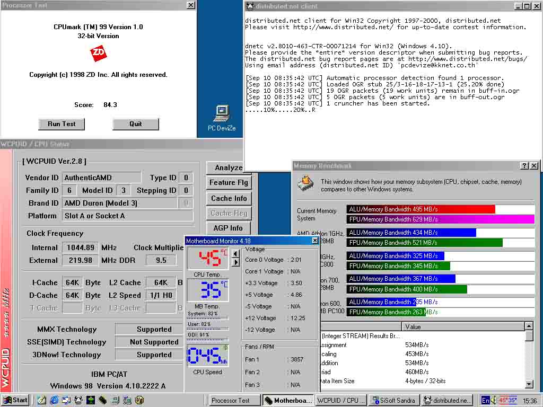This screenshot has width=543, height=407.
Task: Click the Memory Benchmark chip flame icon
Action: point(305,184)
